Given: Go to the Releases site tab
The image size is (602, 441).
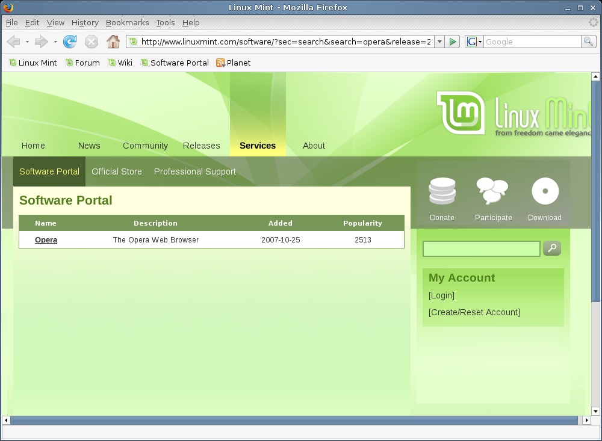Looking at the screenshot, I should click(201, 146).
